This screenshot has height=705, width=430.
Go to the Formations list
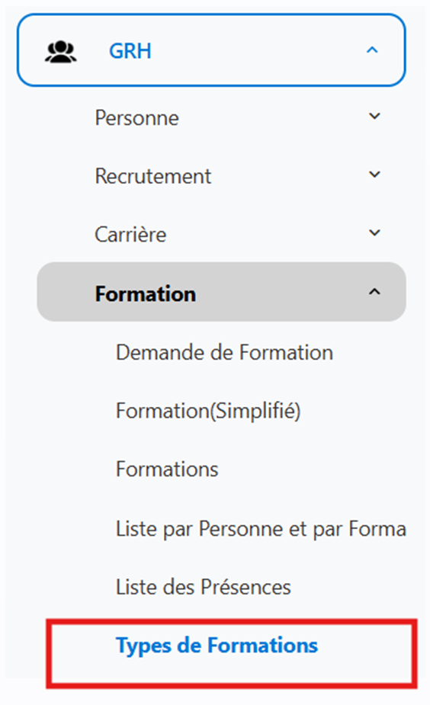pyautogui.click(x=167, y=469)
